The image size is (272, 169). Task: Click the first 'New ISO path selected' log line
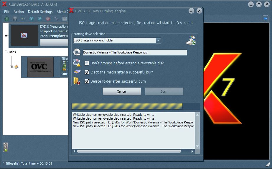pos(133,122)
